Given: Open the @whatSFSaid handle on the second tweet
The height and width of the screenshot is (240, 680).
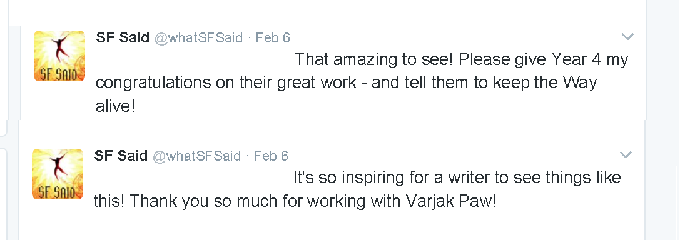Looking at the screenshot, I should pyautogui.click(x=197, y=156).
